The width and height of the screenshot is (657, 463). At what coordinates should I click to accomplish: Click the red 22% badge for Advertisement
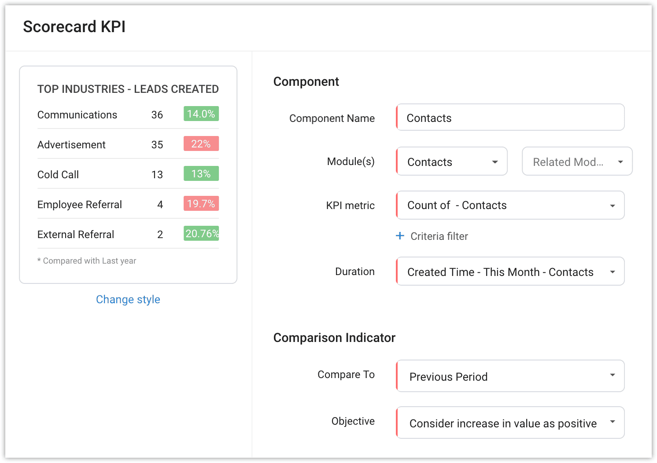pos(201,144)
